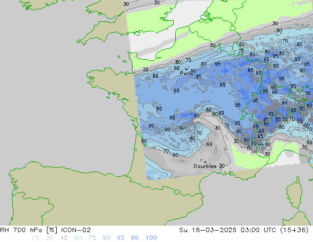Screen dimensions: 313x242
Task: Click legend value 15
Action: click(35, 238)
